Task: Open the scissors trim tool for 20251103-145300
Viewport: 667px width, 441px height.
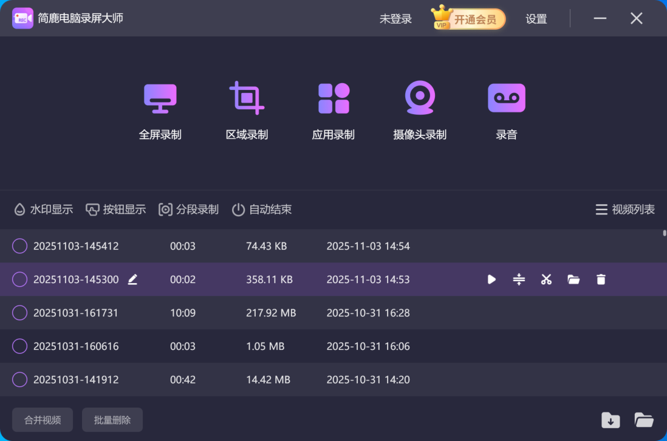Action: [x=546, y=279]
